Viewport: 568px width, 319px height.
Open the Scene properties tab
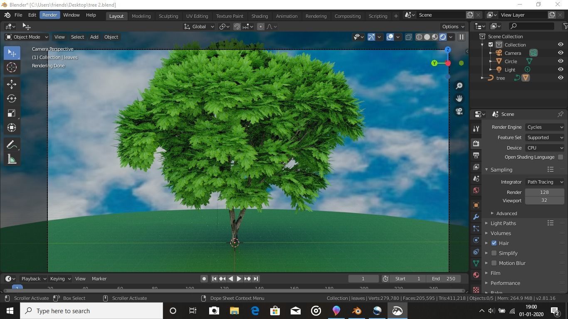(x=476, y=178)
